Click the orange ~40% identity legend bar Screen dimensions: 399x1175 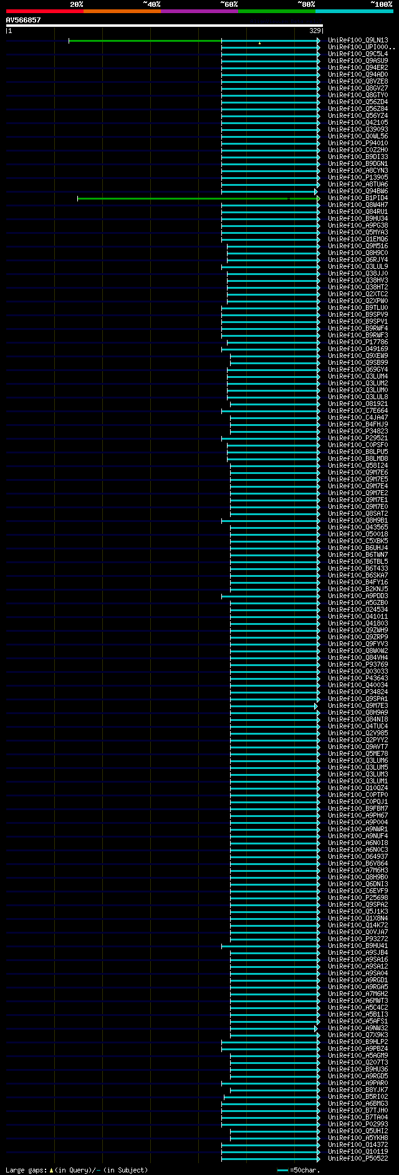pos(122,11)
